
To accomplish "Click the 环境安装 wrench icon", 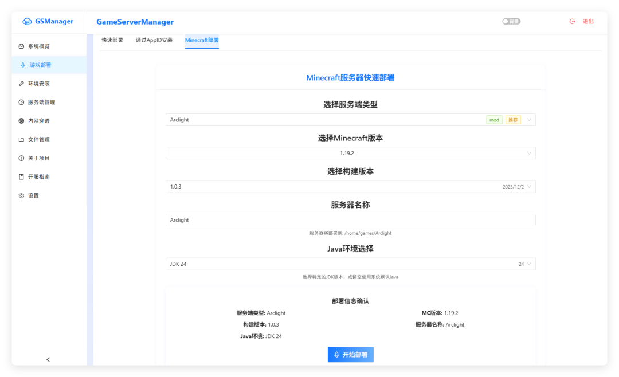I will coord(21,83).
